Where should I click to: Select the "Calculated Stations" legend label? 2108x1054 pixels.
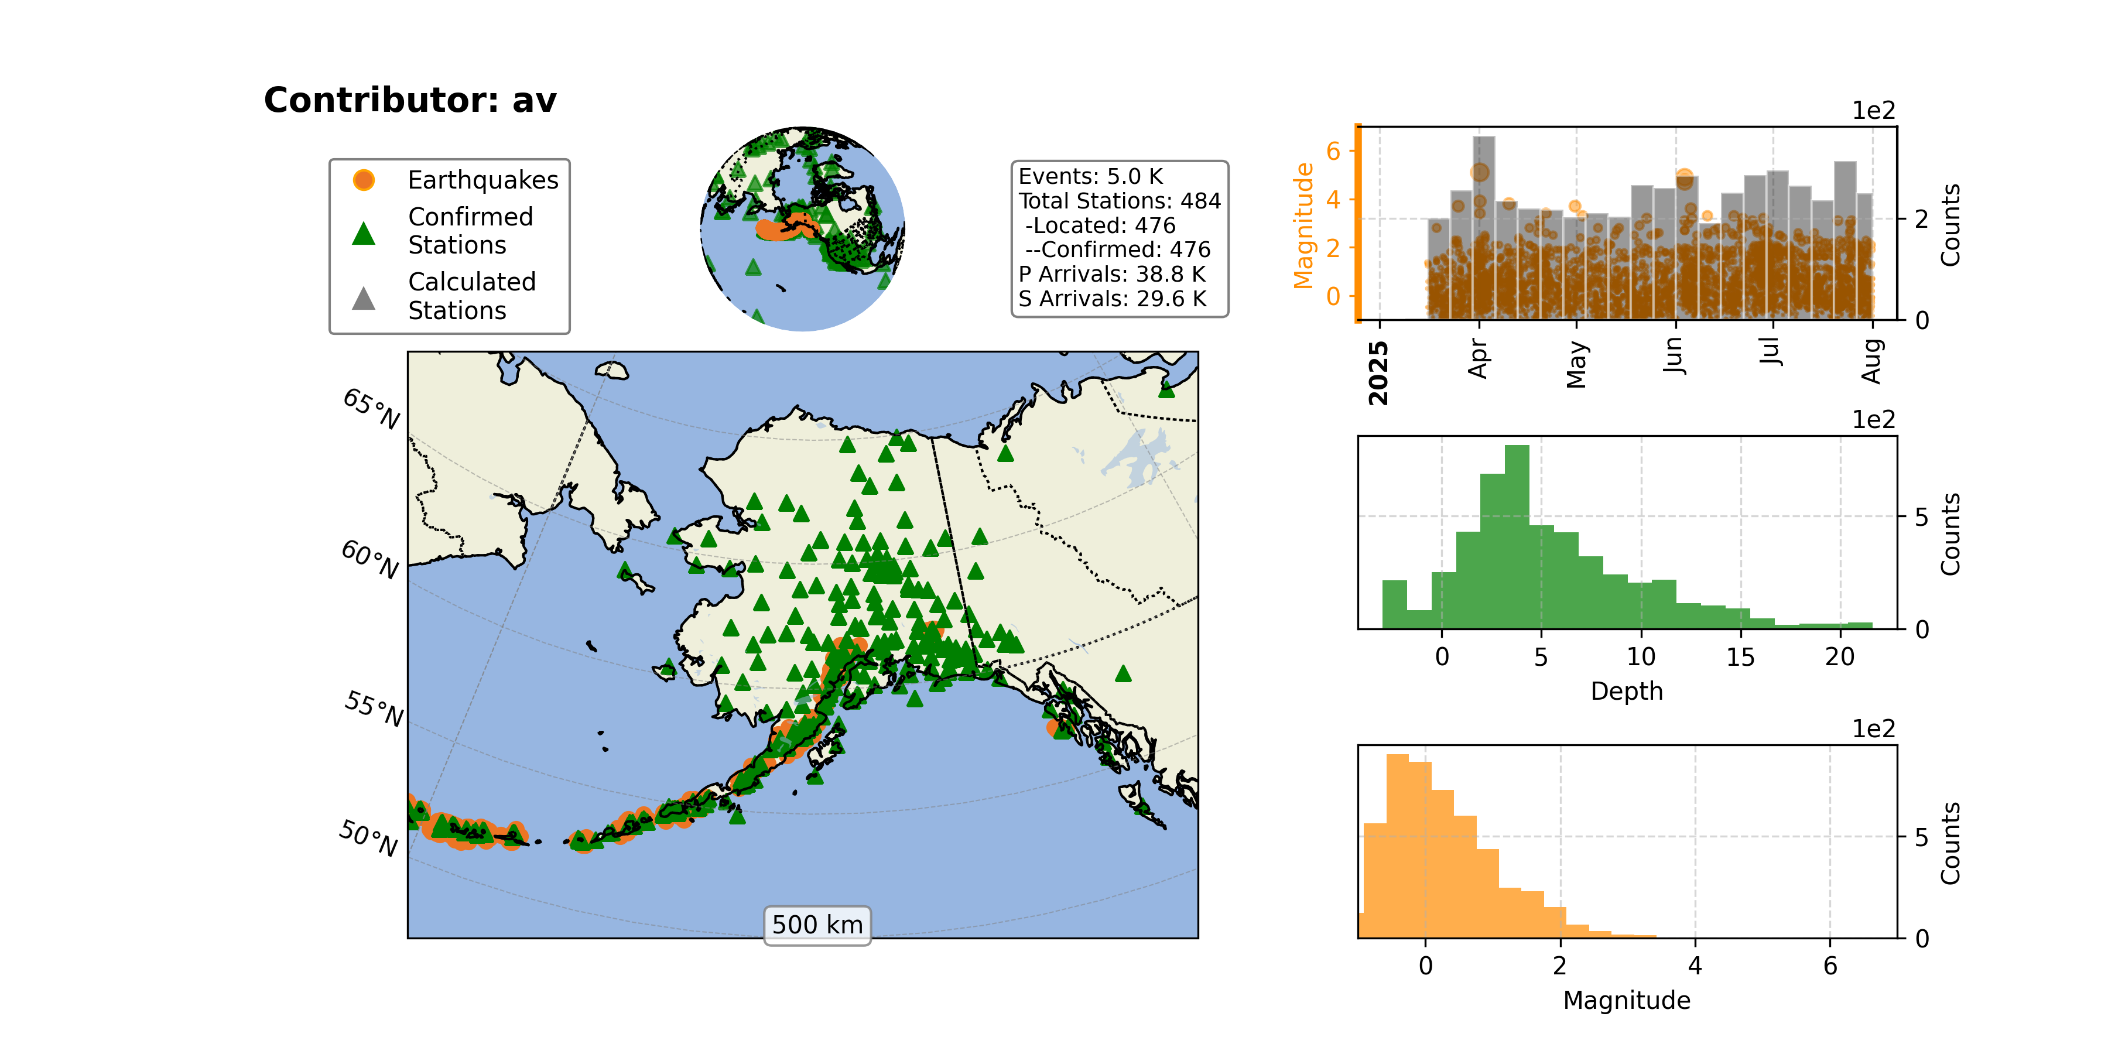pos(472,296)
